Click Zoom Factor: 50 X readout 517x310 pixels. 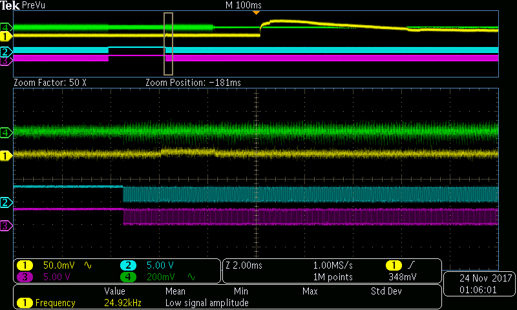click(x=50, y=83)
